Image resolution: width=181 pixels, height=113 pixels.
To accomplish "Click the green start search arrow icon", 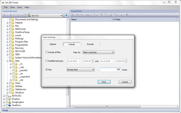I will coord(66,15).
